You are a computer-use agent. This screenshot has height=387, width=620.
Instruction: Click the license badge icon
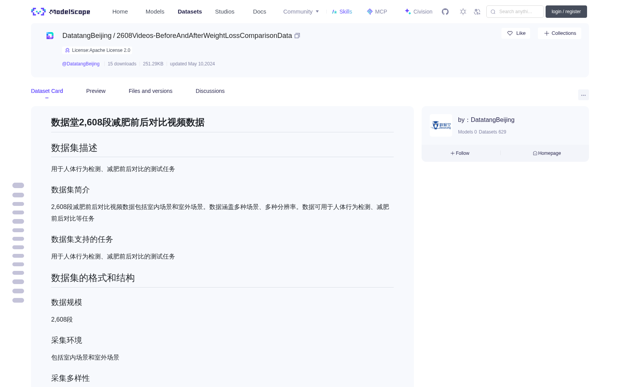pos(67,50)
